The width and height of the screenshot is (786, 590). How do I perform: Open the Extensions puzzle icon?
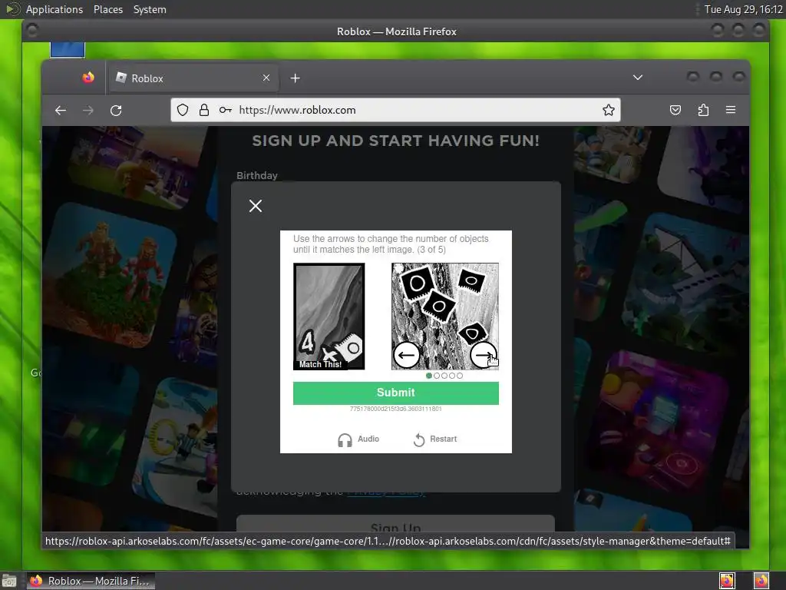703,110
